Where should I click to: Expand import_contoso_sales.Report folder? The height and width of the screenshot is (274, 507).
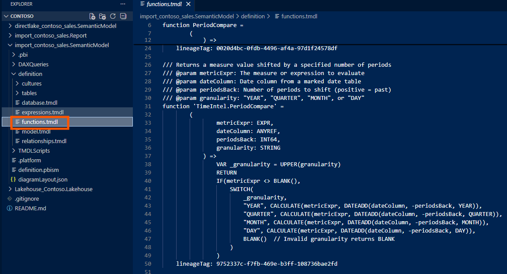10,35
